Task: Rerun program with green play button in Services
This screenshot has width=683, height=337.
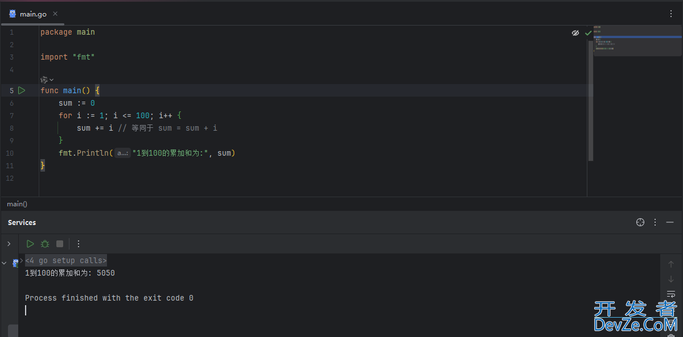Action: [x=30, y=244]
